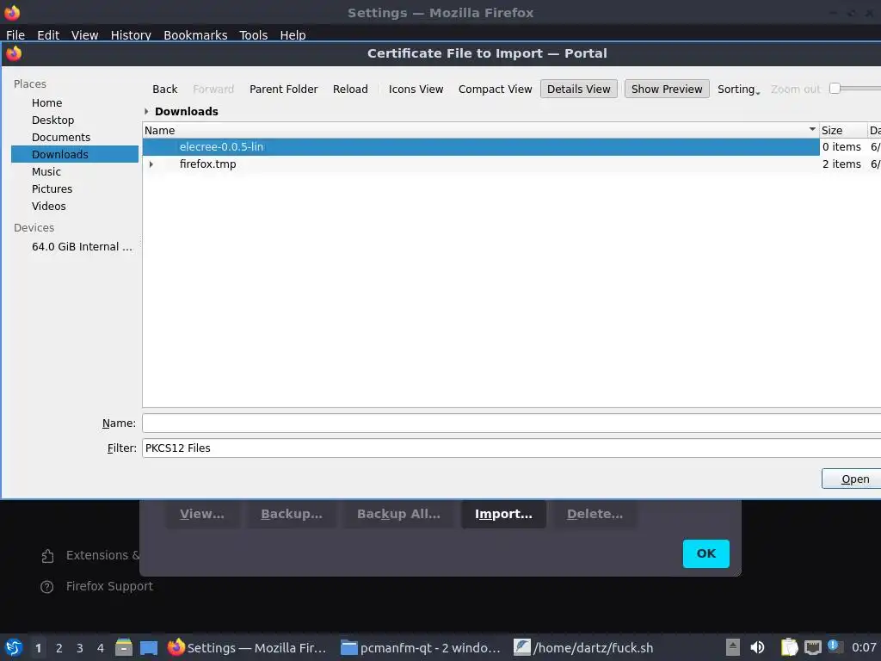881x661 pixels.
Task: Open the Lubuntu start menu icon
Action: coord(14,647)
